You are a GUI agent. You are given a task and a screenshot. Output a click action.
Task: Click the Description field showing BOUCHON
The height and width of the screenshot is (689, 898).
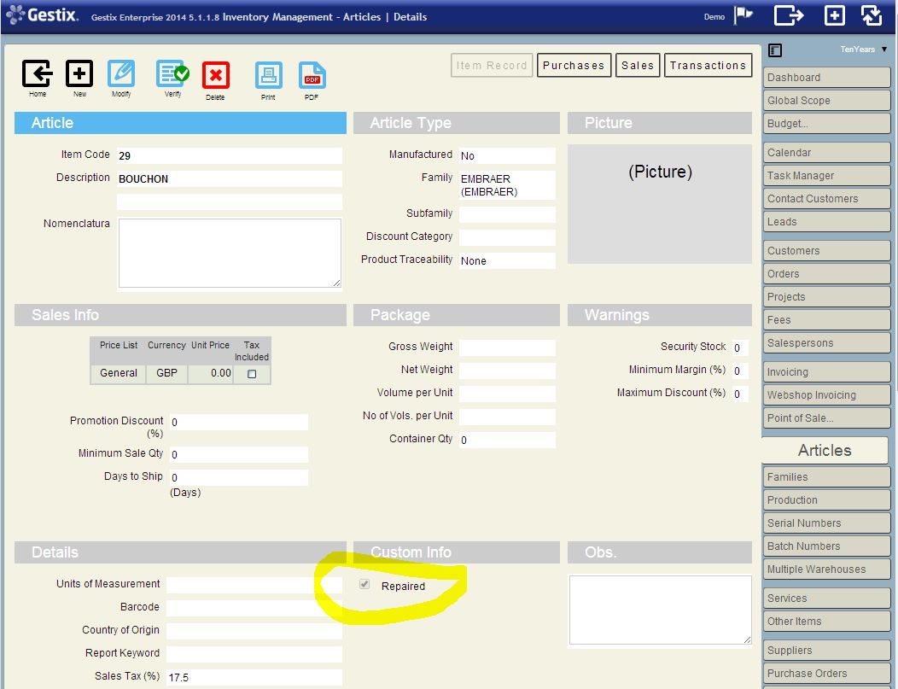(229, 178)
